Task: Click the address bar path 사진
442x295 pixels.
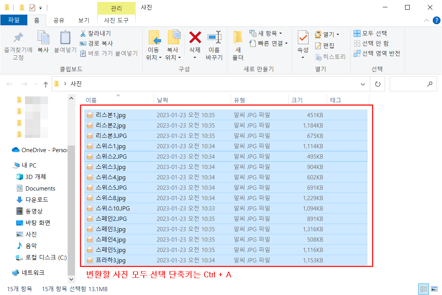Action: click(76, 84)
